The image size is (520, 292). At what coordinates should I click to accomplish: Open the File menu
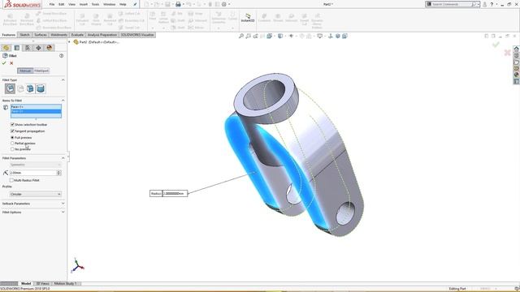pos(52,4)
